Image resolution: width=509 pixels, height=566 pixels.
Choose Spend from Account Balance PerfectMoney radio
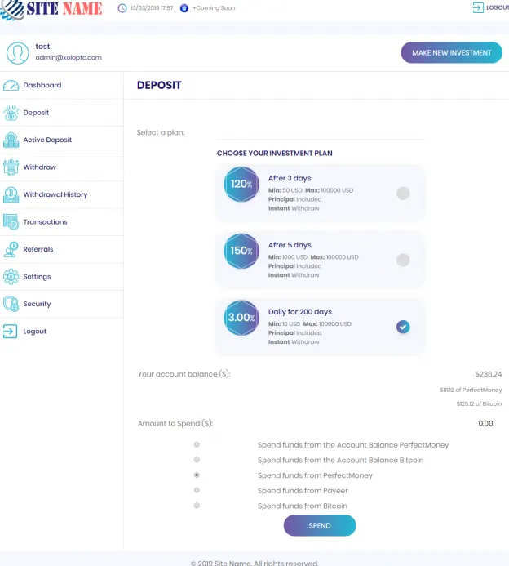coord(197,444)
